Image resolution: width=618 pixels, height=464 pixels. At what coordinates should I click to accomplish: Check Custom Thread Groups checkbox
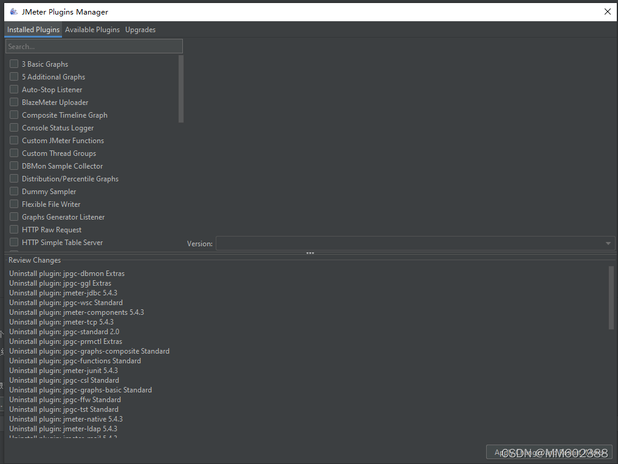14,153
